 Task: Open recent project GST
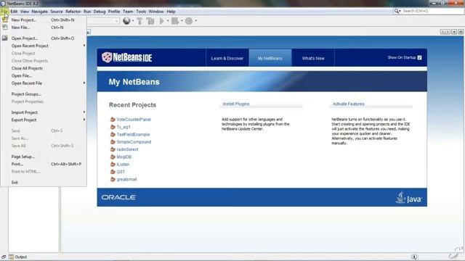coord(121,172)
